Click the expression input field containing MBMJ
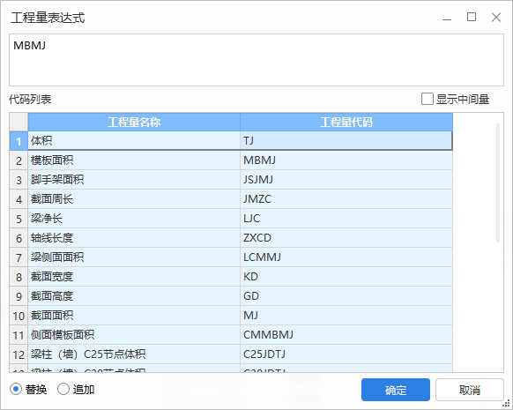This screenshot has width=513, height=410. (256, 60)
